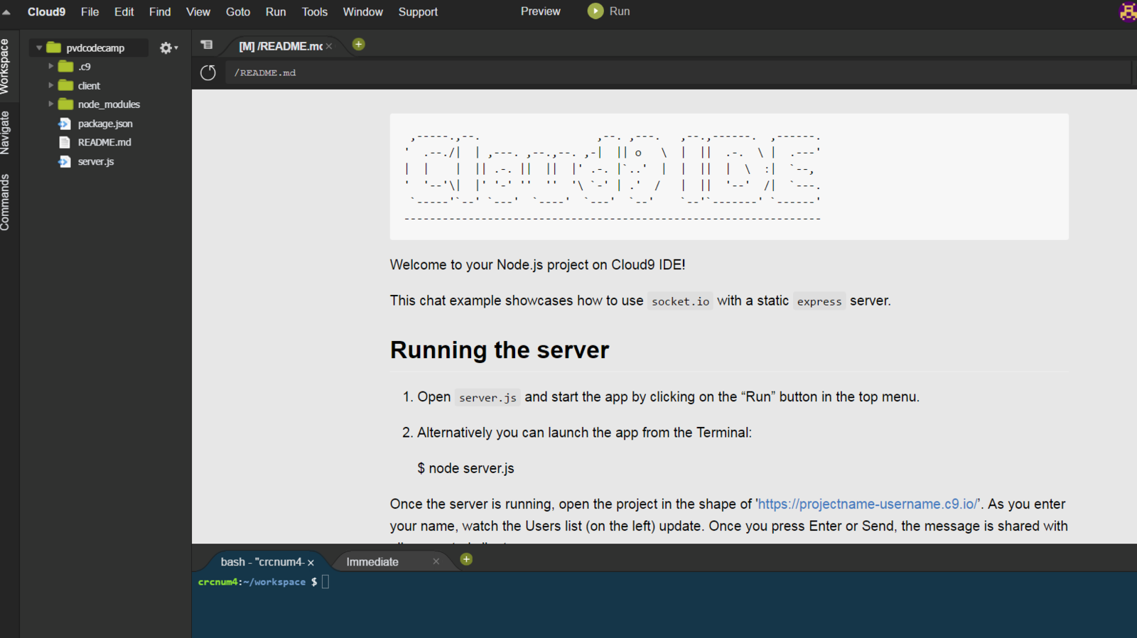Click the green Run play icon
Image resolution: width=1137 pixels, height=638 pixels.
click(x=596, y=11)
